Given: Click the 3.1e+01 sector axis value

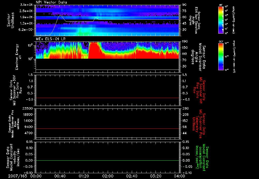Looking at the screenshot, I should [26, 5].
